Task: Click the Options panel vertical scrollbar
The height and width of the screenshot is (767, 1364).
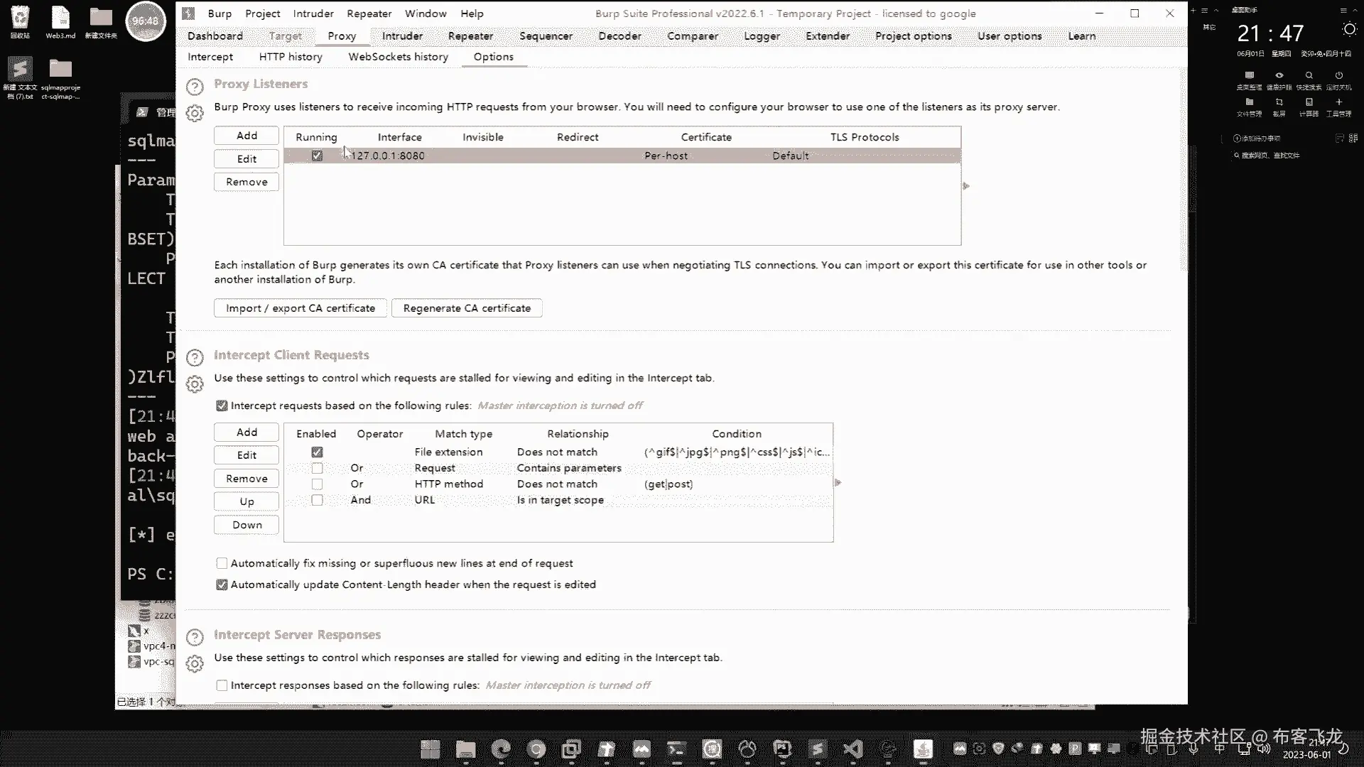Action: (x=1184, y=170)
